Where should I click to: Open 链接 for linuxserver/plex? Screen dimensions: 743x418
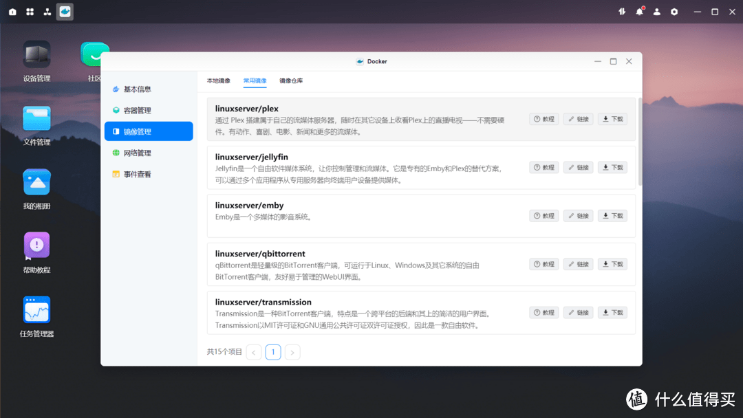point(578,120)
